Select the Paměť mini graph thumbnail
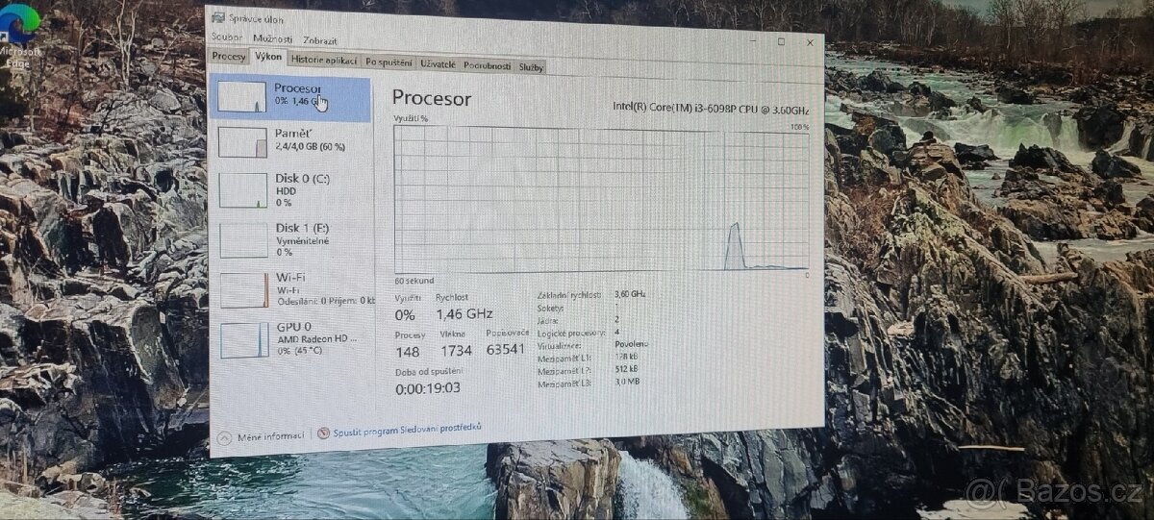 242,142
